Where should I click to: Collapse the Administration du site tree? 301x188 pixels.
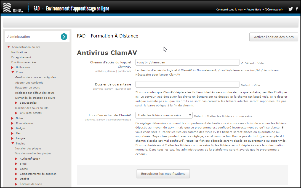point(9,47)
